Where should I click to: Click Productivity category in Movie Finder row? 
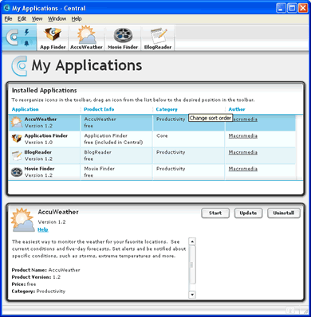pos(171,169)
